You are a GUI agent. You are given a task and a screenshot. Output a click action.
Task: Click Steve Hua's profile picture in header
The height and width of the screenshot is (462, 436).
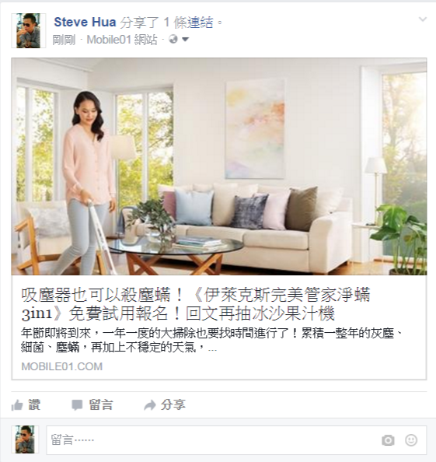click(29, 30)
